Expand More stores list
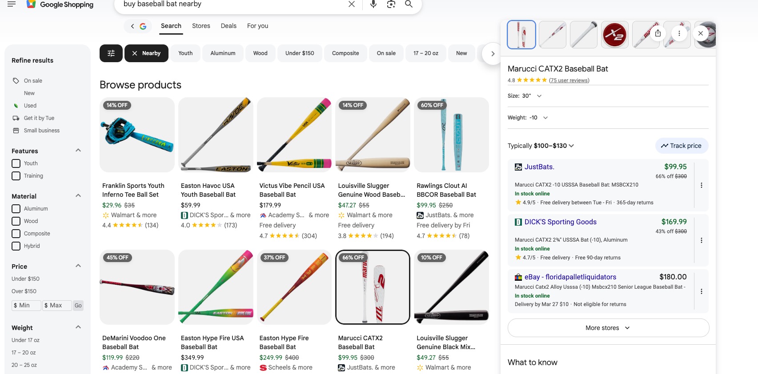The width and height of the screenshot is (758, 374). coord(608,328)
